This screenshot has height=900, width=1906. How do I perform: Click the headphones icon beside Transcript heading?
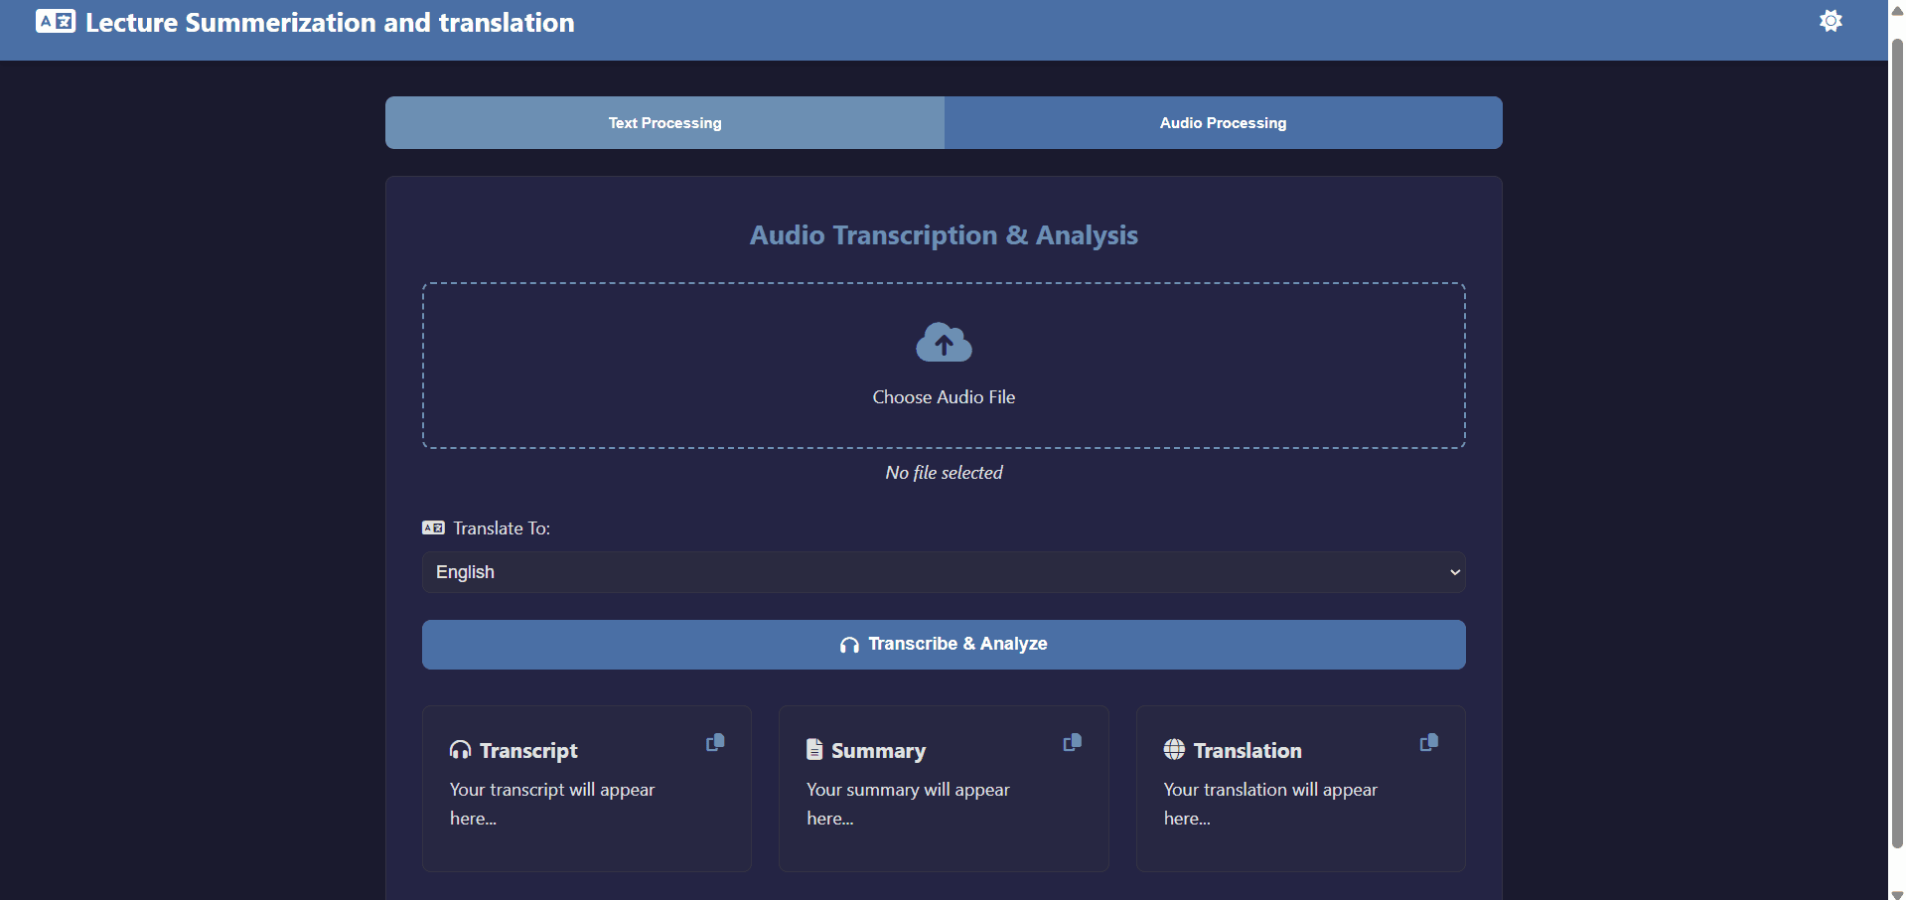click(460, 750)
